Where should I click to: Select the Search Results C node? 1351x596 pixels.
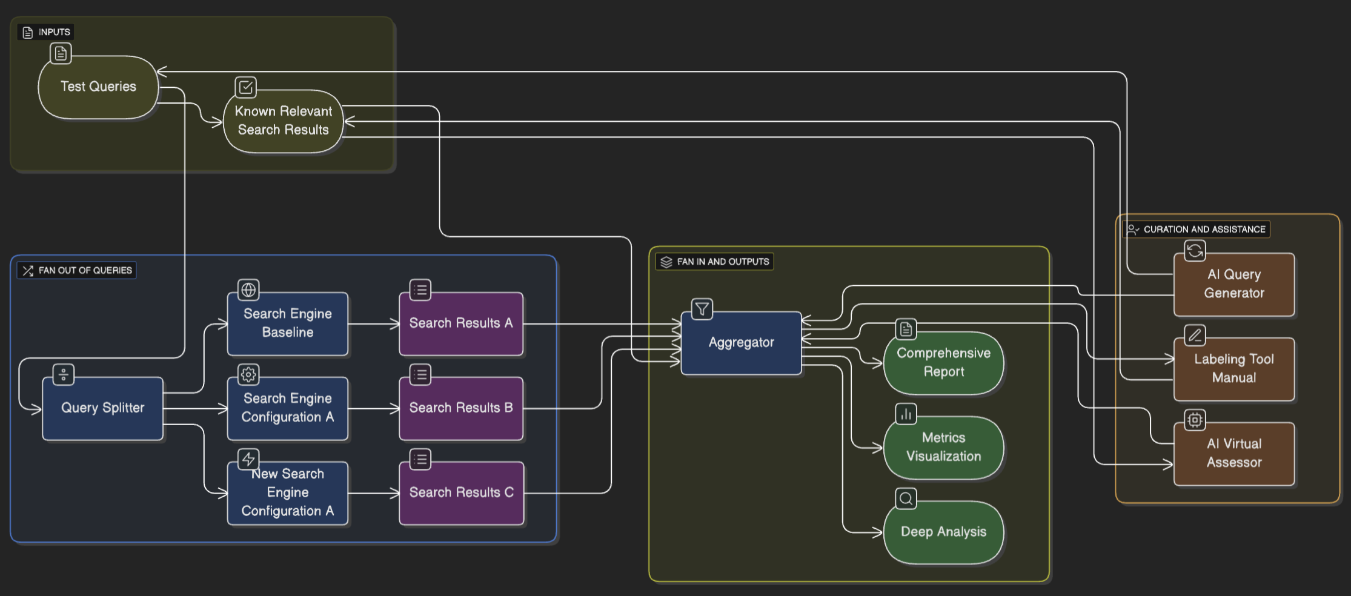tap(461, 494)
